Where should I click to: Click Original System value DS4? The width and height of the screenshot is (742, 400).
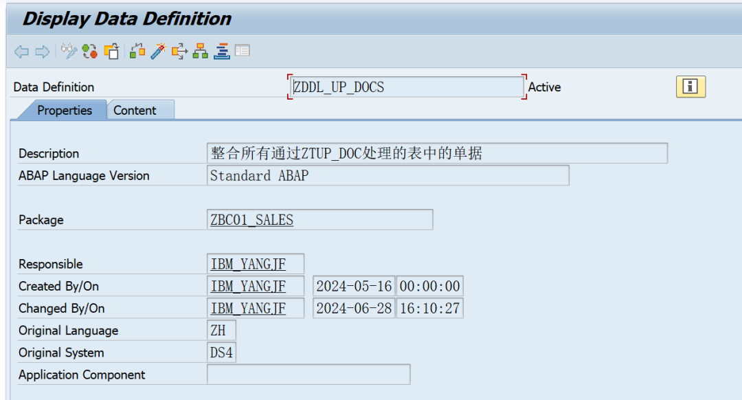tap(221, 353)
